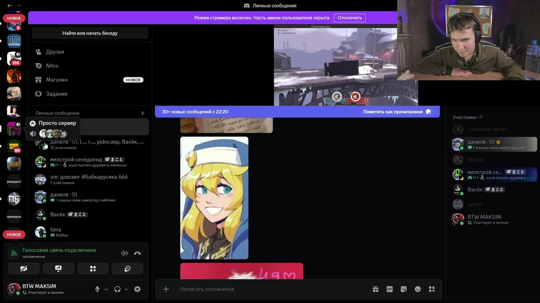
Task: Open the server with the 110 badge
Action: click(x=14, y=58)
